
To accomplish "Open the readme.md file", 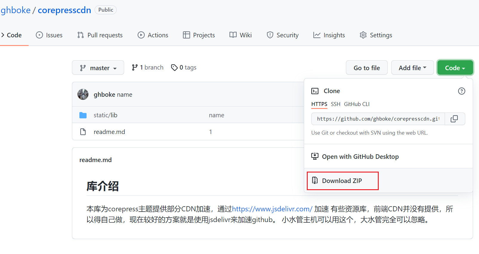I will 109,132.
